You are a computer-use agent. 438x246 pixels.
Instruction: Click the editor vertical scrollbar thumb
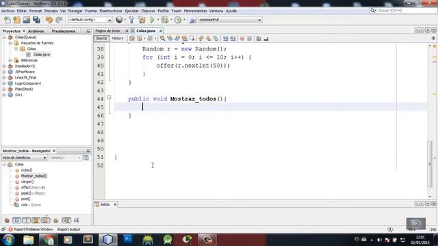[430, 163]
